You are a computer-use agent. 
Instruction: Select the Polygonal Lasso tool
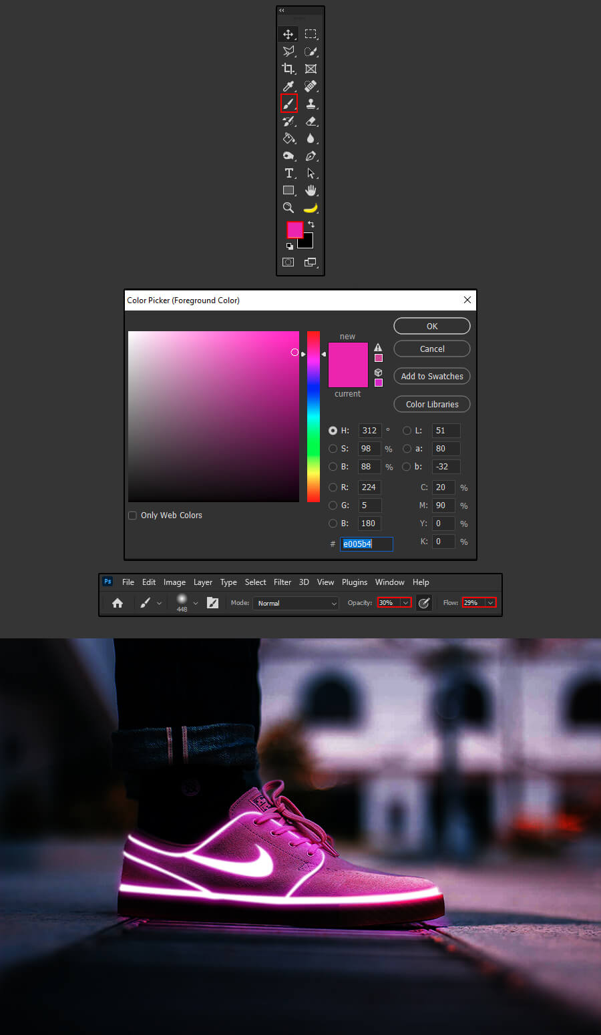tap(288, 51)
